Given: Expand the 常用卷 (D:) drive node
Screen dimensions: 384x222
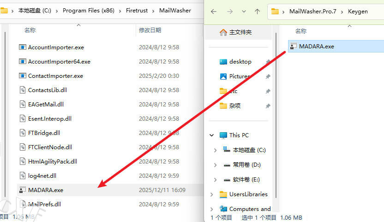Looking at the screenshot, I should [216, 164].
